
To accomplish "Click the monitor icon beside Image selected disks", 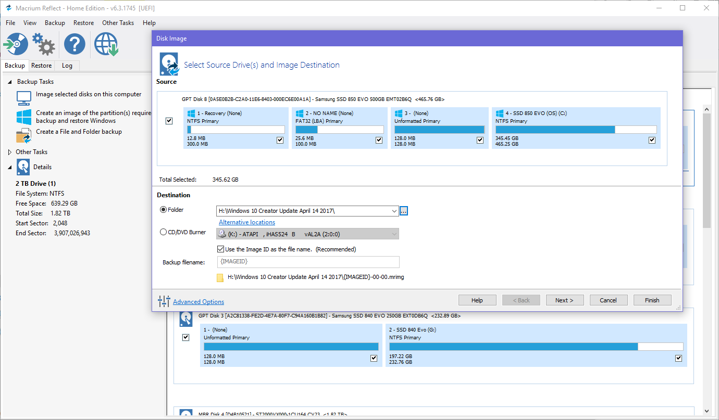I will (24, 98).
